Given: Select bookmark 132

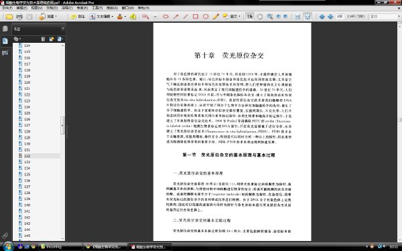Looking at the screenshot, I should (x=27, y=156).
